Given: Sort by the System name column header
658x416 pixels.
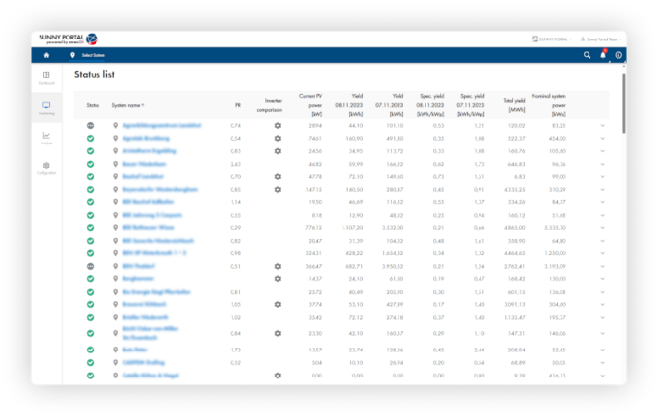Looking at the screenshot, I should coord(127,104).
